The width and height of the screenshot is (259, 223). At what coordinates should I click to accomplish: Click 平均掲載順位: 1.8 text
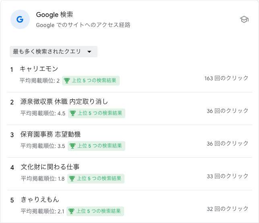43,179
